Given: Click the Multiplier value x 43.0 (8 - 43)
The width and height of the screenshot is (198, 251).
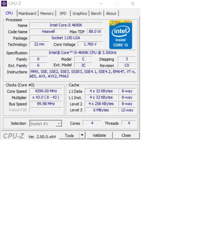Looking at the screenshot, I should point(46,97).
